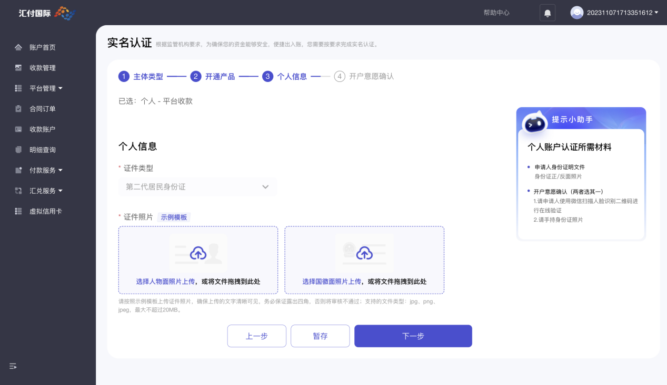Click the 明细查询 sidebar icon

click(x=18, y=150)
